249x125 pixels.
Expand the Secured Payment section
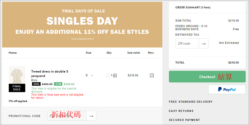pyautogui.click(x=184, y=120)
